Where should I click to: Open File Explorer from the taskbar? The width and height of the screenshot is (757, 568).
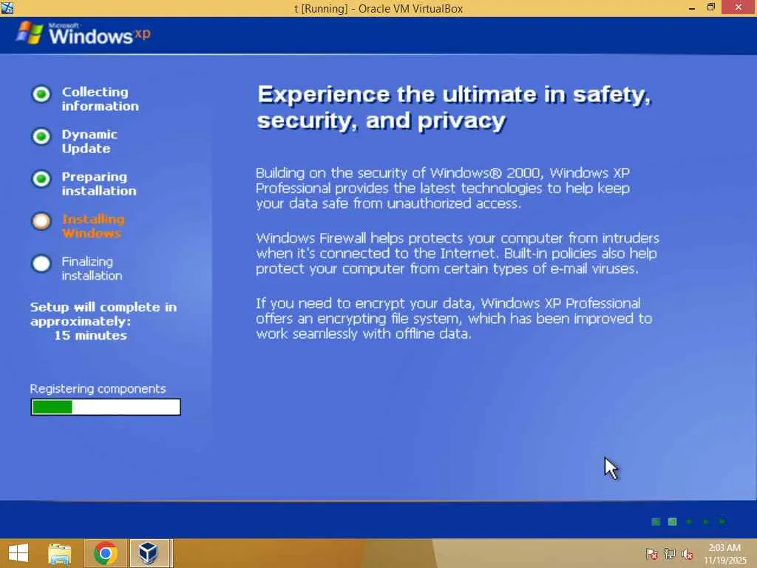click(x=60, y=553)
